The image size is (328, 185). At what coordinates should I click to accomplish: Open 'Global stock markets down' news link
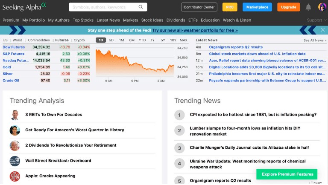257,54
